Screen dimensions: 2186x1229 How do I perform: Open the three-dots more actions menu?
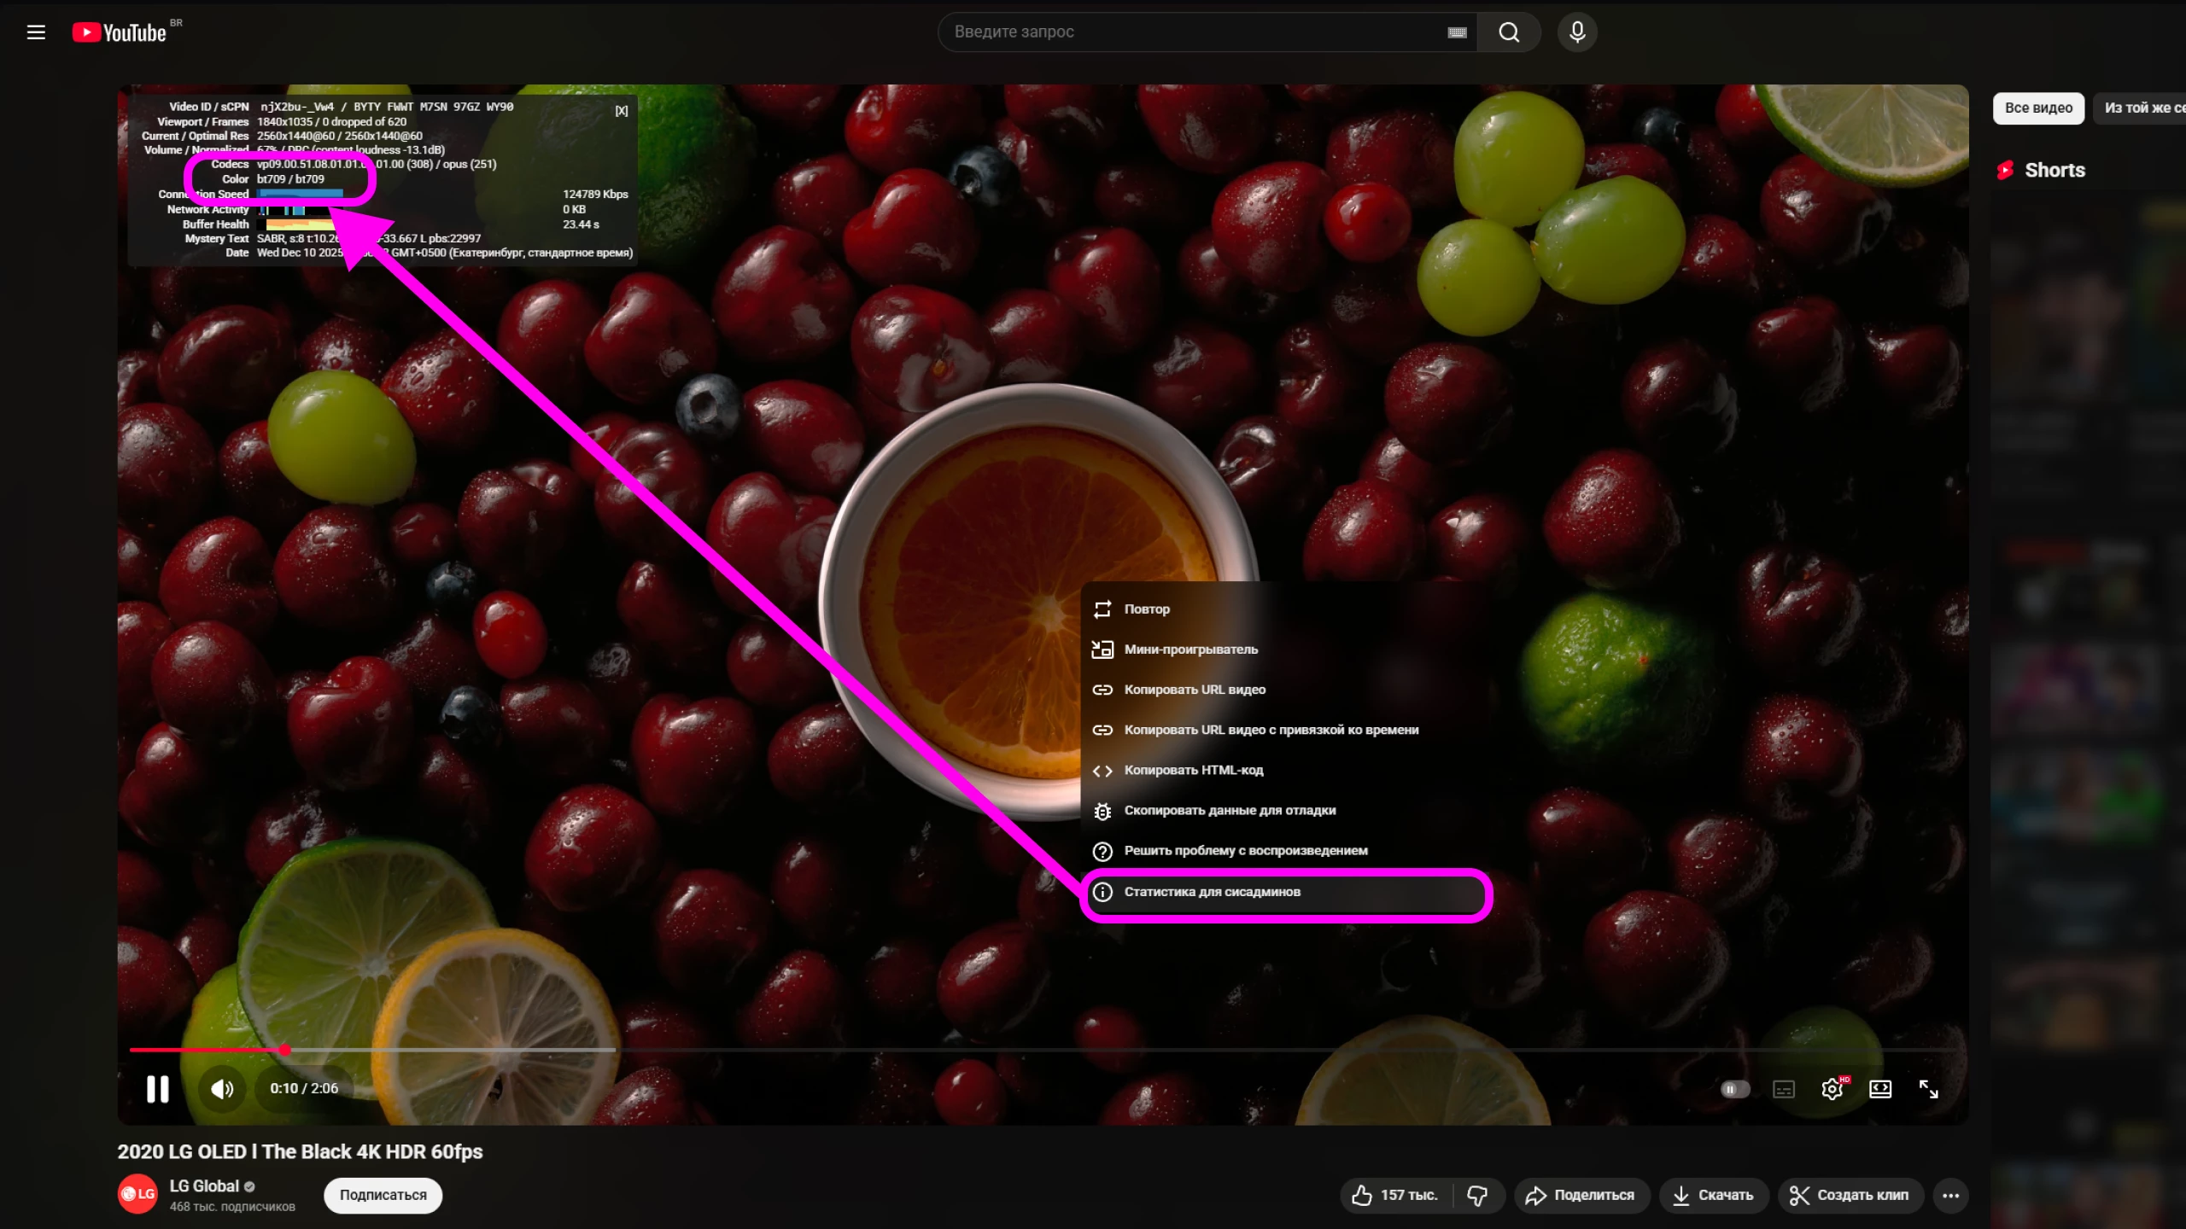(x=1950, y=1195)
